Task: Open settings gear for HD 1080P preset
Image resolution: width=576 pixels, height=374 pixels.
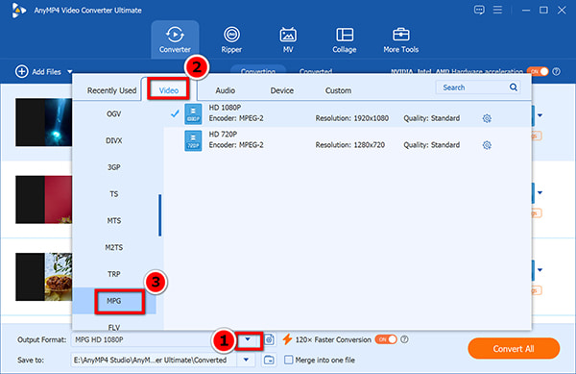Action: (487, 118)
